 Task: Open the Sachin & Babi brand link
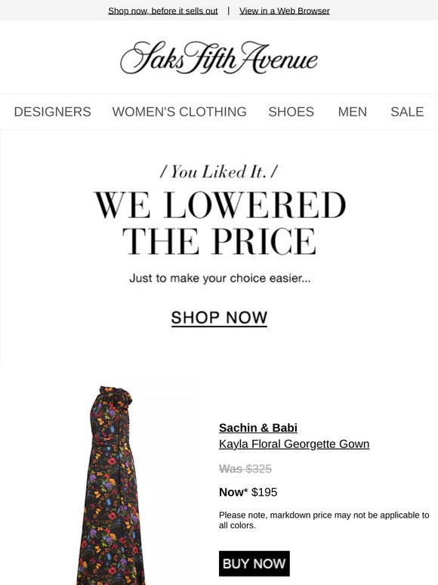(x=258, y=428)
